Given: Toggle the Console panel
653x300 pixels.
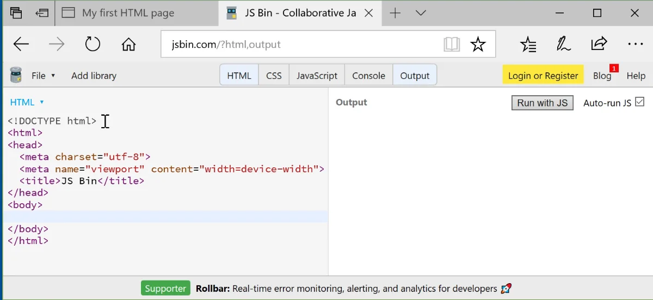Looking at the screenshot, I should click(368, 76).
